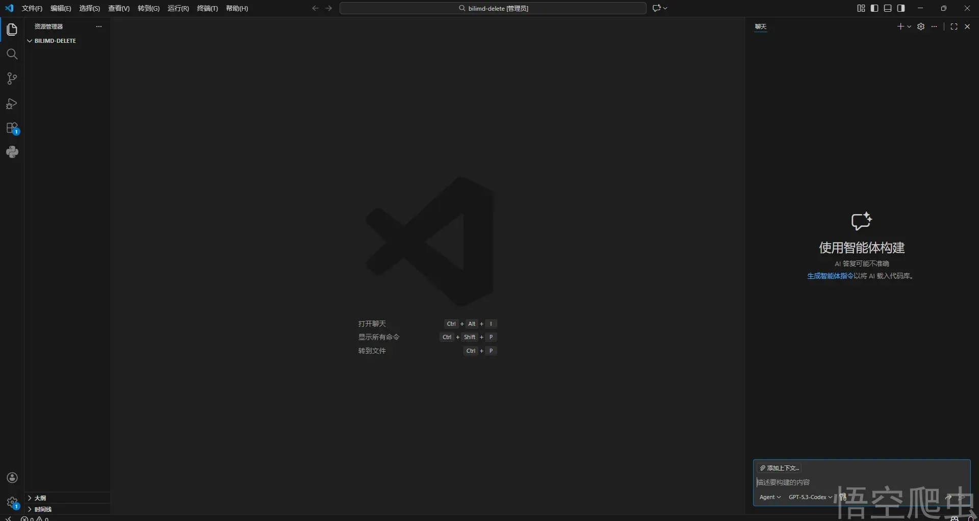979x521 pixels.
Task: Expand the 时间线 timeline section
Action: (43, 509)
